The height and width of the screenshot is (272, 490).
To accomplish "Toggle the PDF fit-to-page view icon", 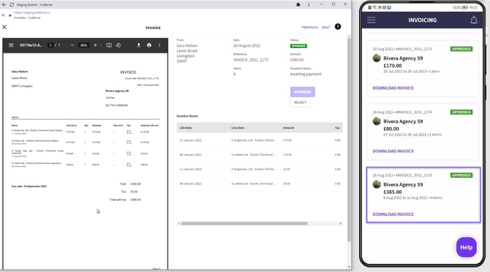I will pyautogui.click(x=109, y=45).
